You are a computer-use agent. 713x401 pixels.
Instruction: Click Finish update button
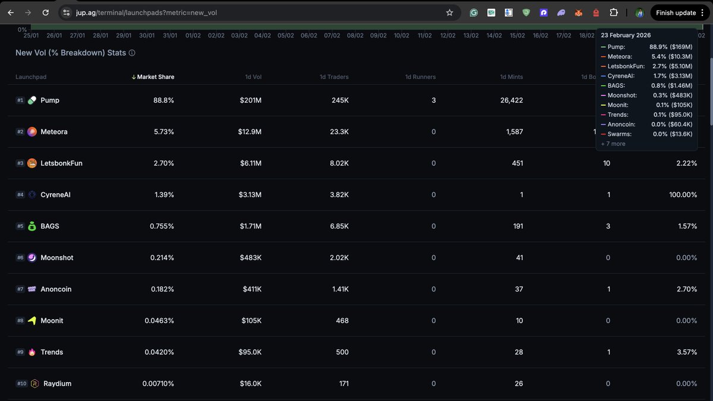[x=676, y=12]
